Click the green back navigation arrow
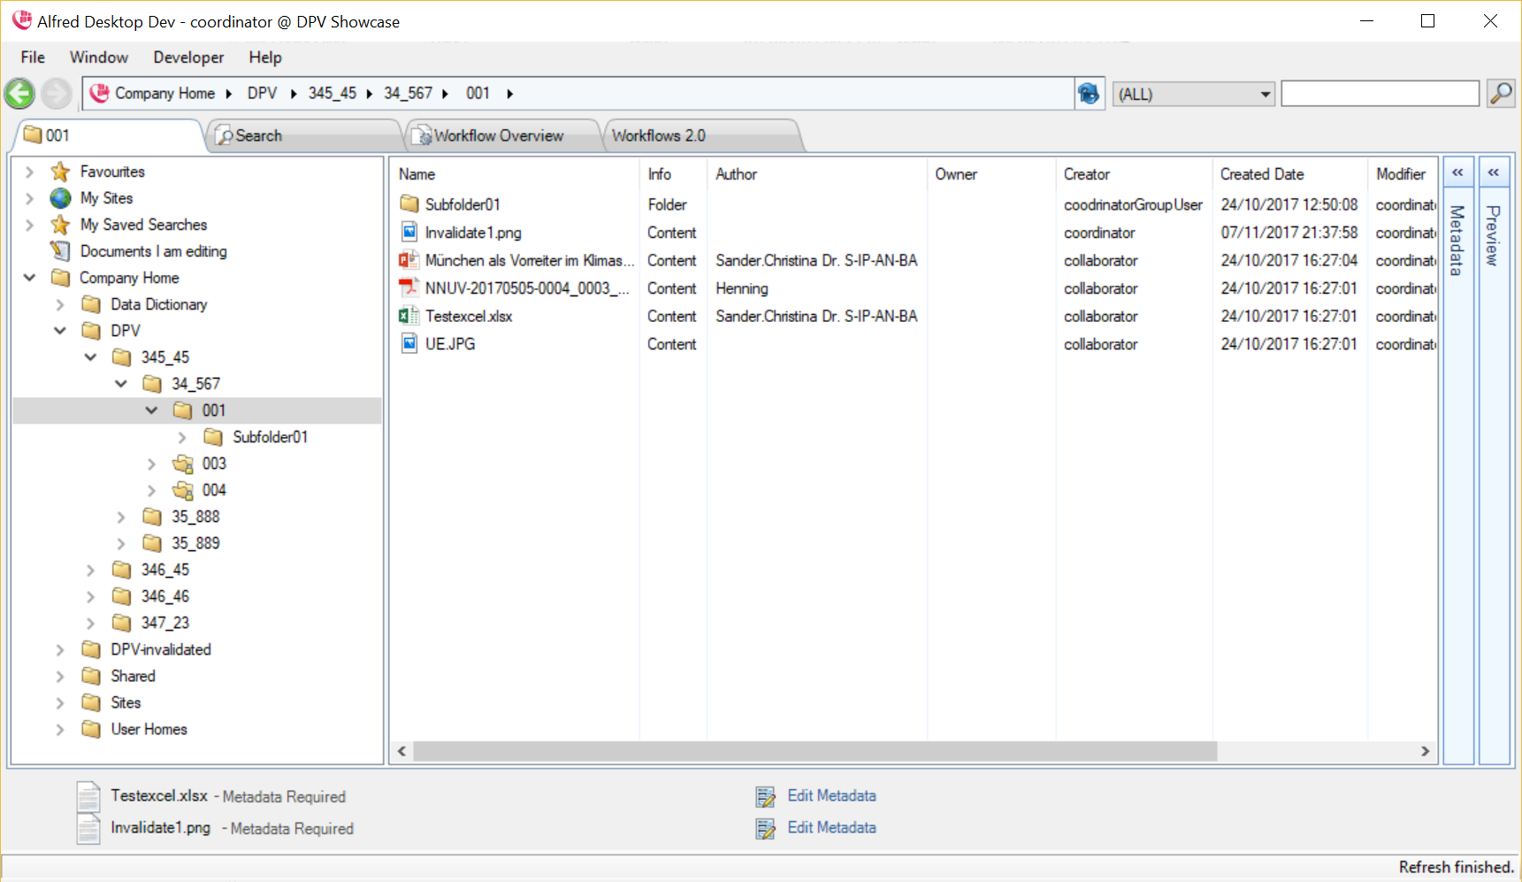Viewport: 1522px width, 882px height. tap(19, 94)
